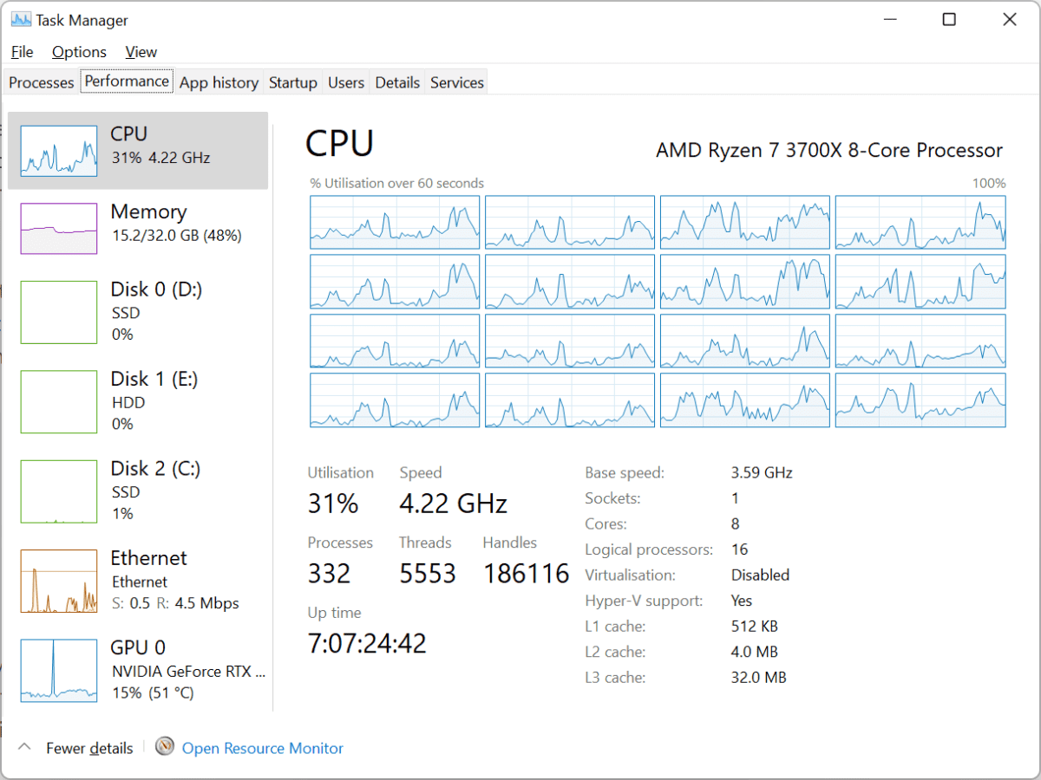Image resolution: width=1041 pixels, height=780 pixels.
Task: Select the Disk 0 (D:) graph thumbnail
Action: (x=59, y=312)
